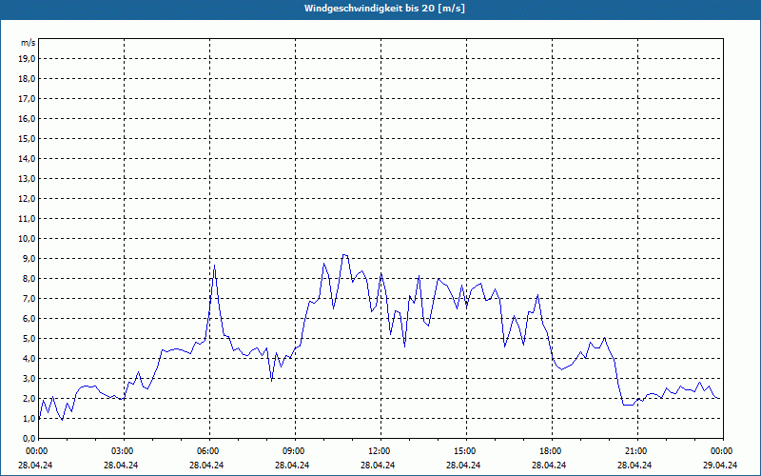The image size is (761, 476).
Task: Select the '09:00' time label
Action: click(295, 451)
